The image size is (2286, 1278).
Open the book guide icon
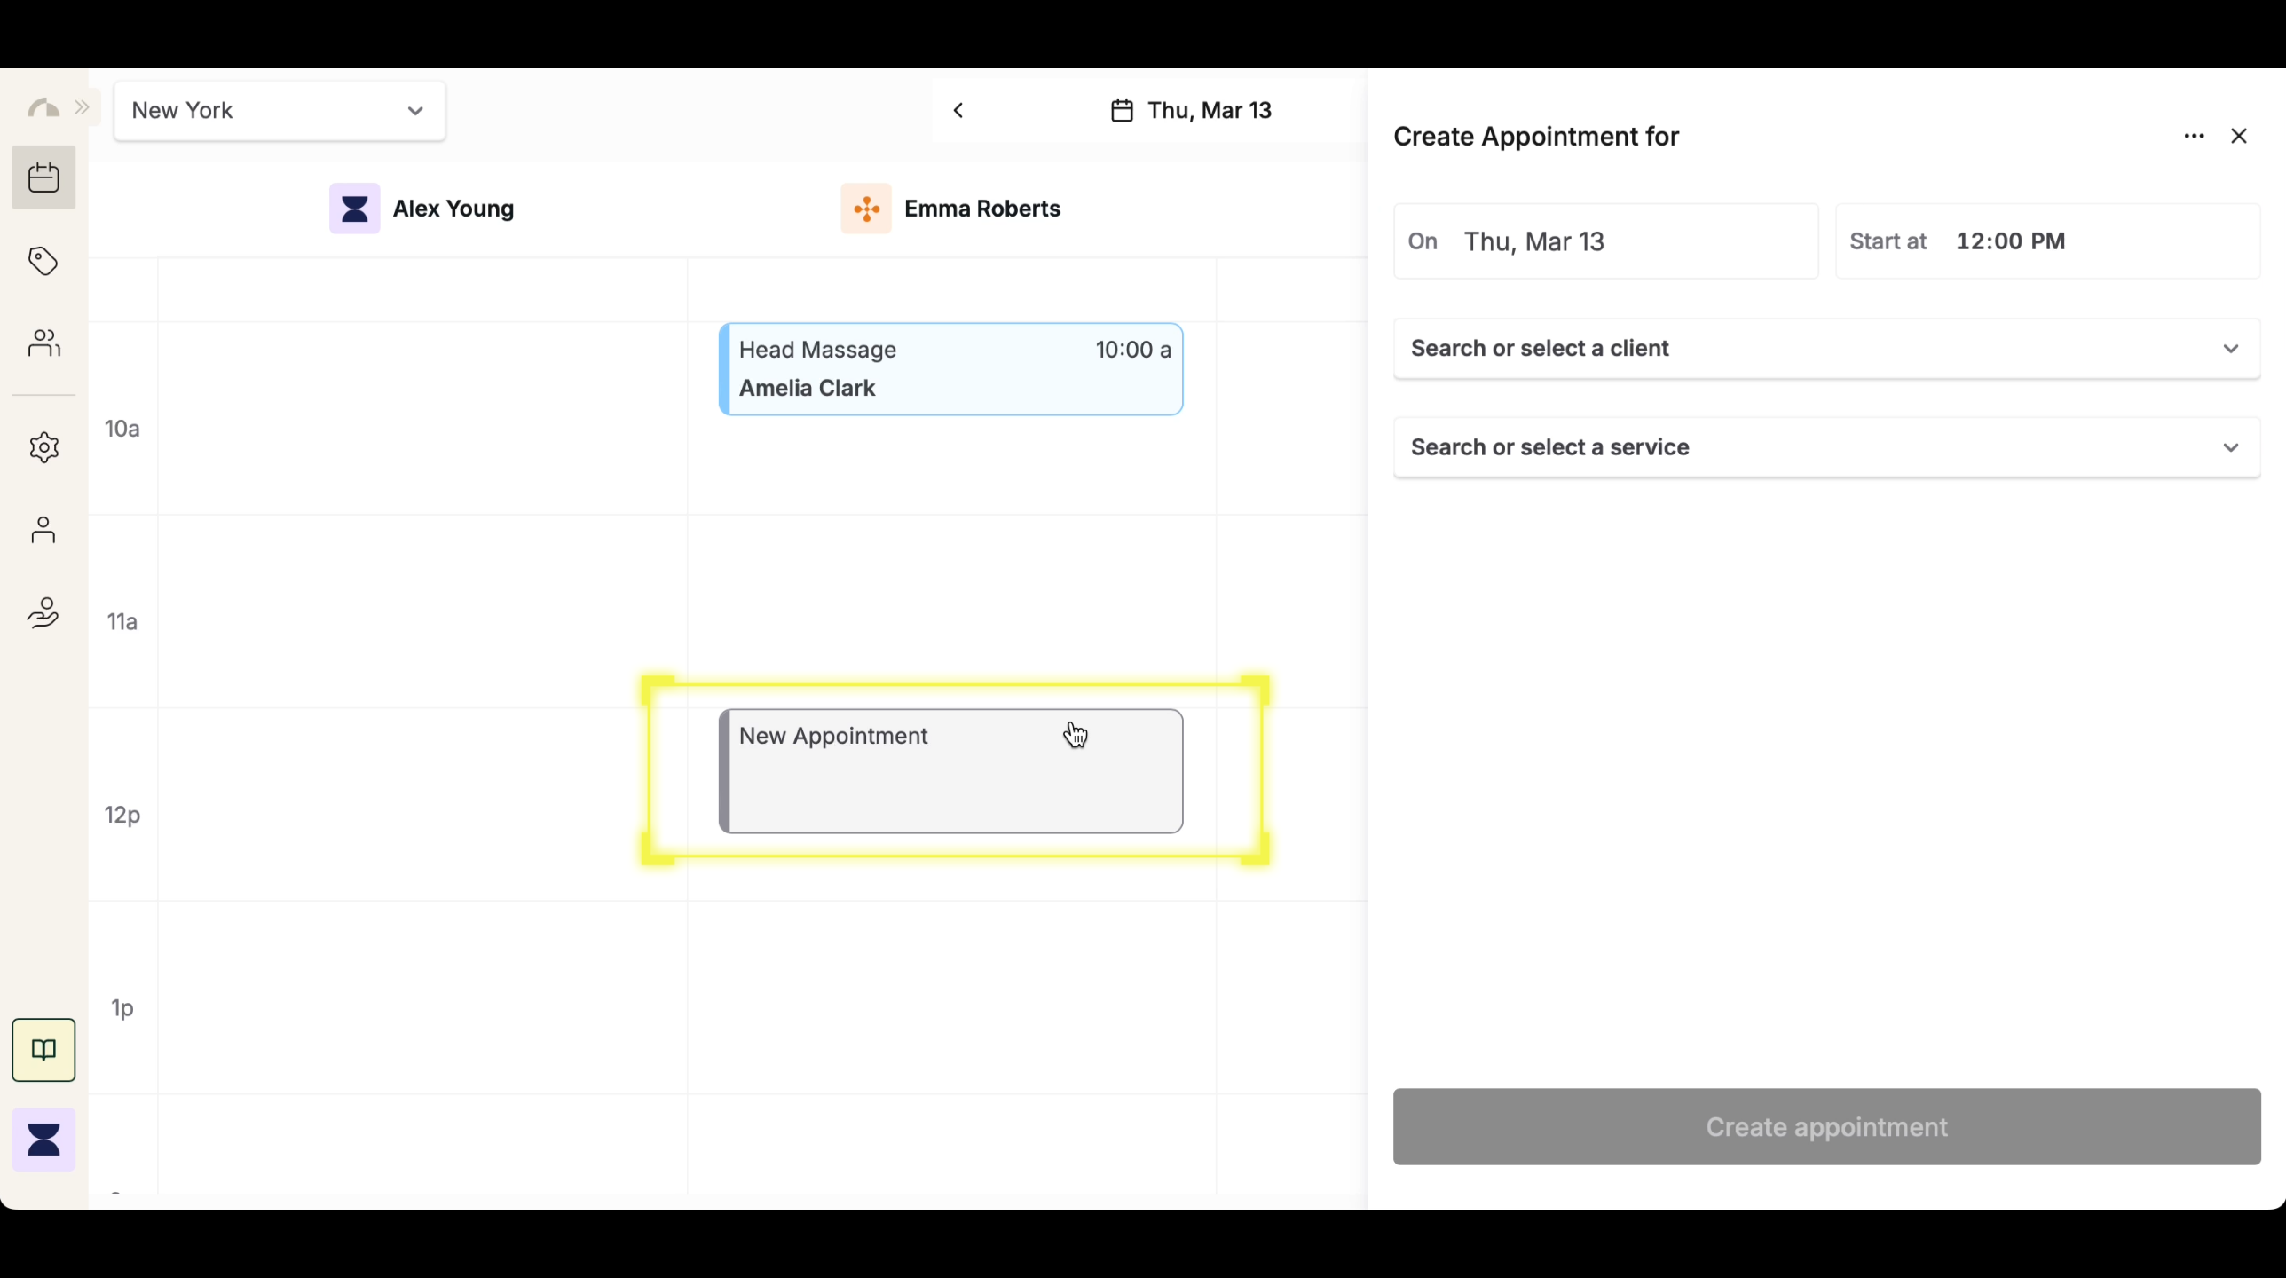[43, 1050]
